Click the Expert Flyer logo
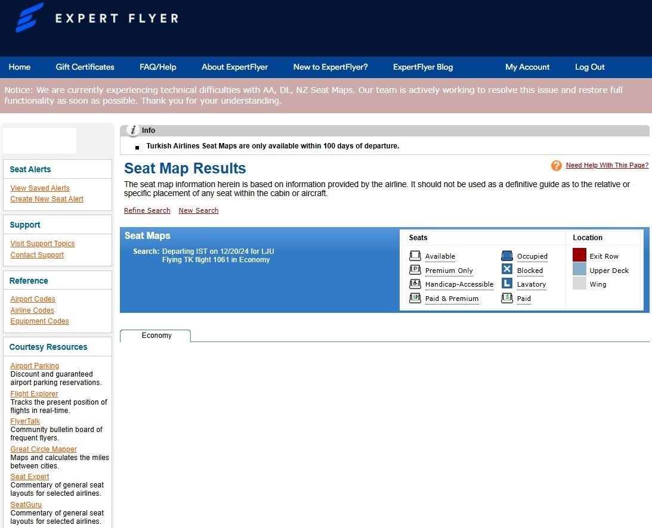 click(95, 18)
